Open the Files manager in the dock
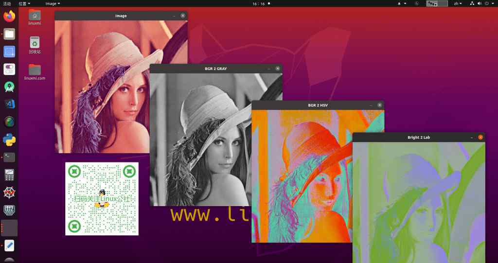498x263 pixels. [9, 34]
